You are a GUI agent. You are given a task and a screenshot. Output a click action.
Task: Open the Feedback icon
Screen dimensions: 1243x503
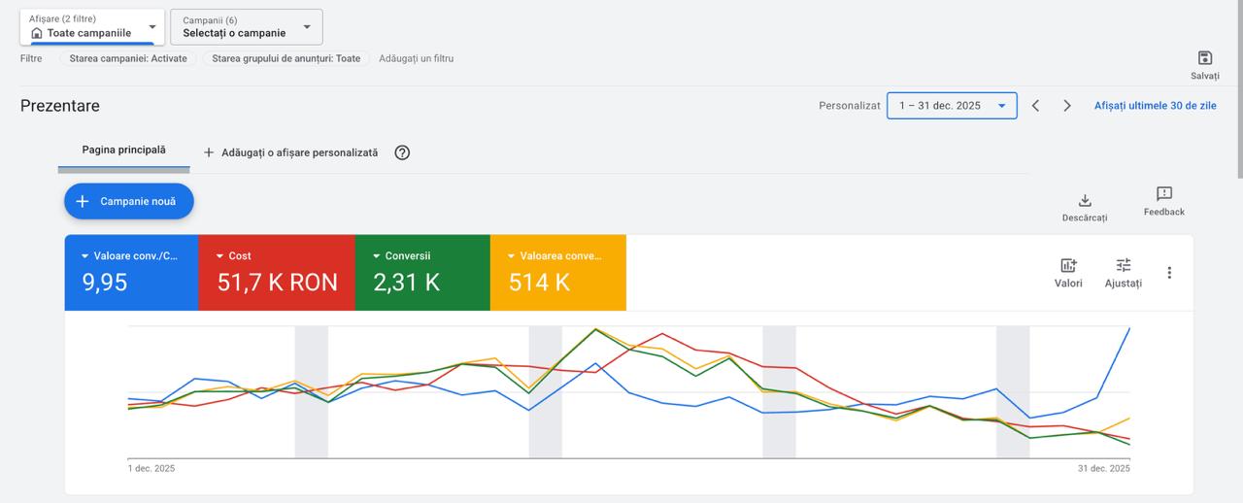coord(1164,193)
